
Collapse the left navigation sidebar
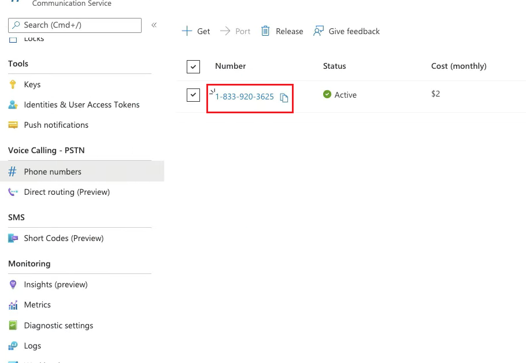point(154,25)
